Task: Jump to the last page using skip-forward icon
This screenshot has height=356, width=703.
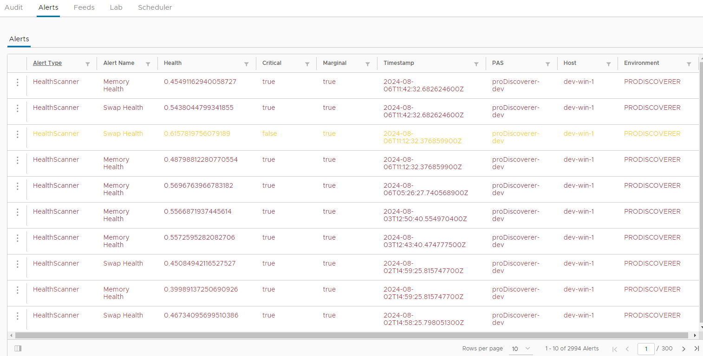Action: [x=696, y=349]
